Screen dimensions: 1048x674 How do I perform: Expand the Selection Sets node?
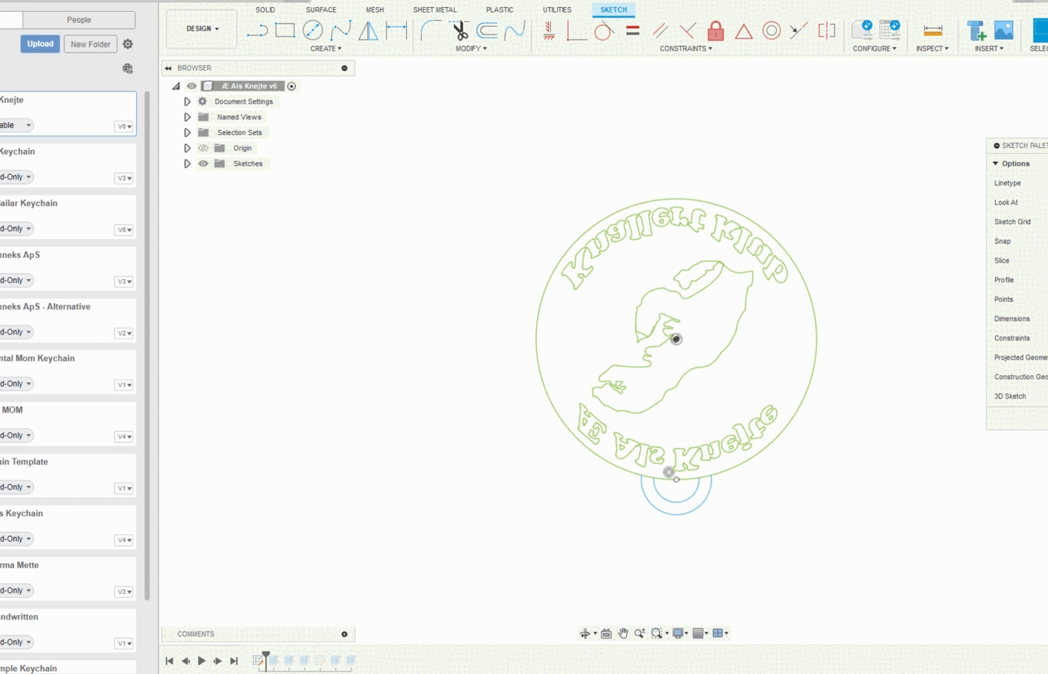point(187,132)
